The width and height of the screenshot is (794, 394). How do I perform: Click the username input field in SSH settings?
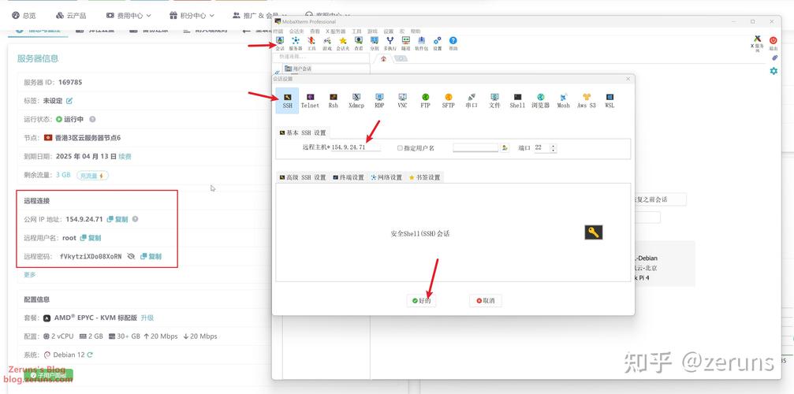tap(475, 147)
